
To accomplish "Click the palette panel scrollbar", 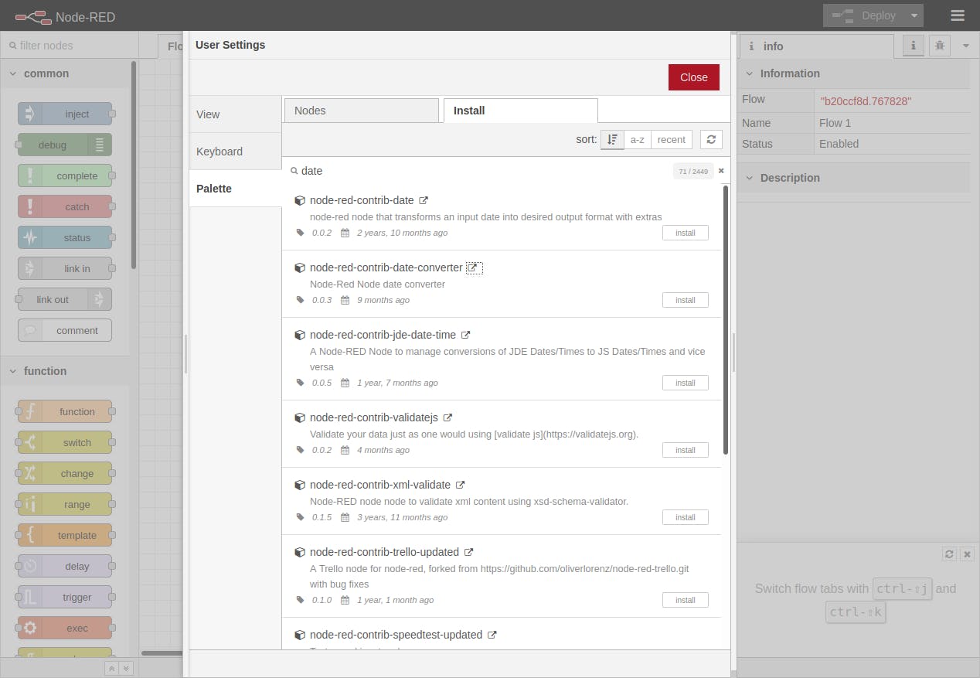I will (x=134, y=165).
